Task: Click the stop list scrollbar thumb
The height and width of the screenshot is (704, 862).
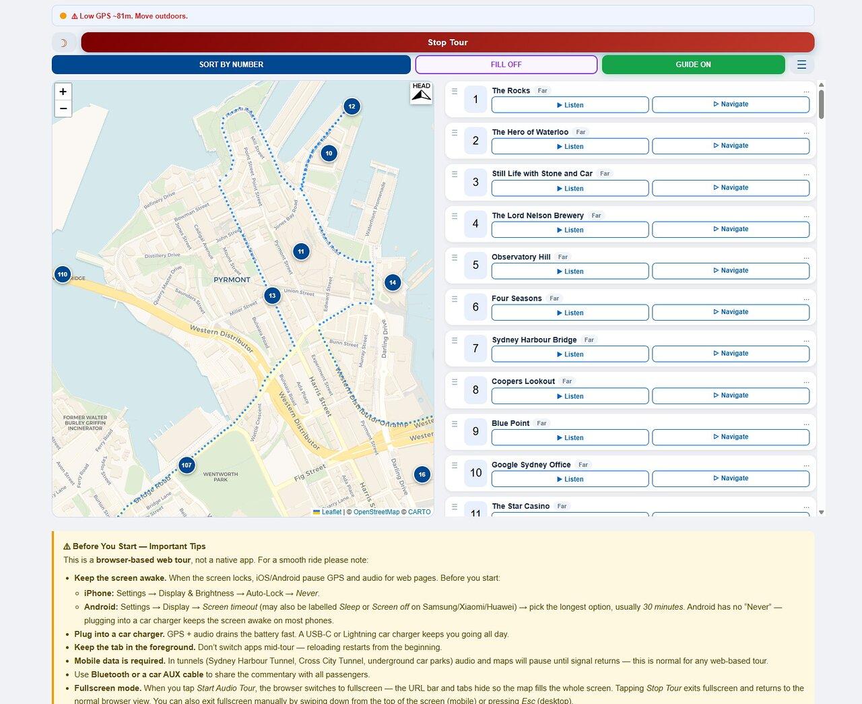Action: (821, 104)
